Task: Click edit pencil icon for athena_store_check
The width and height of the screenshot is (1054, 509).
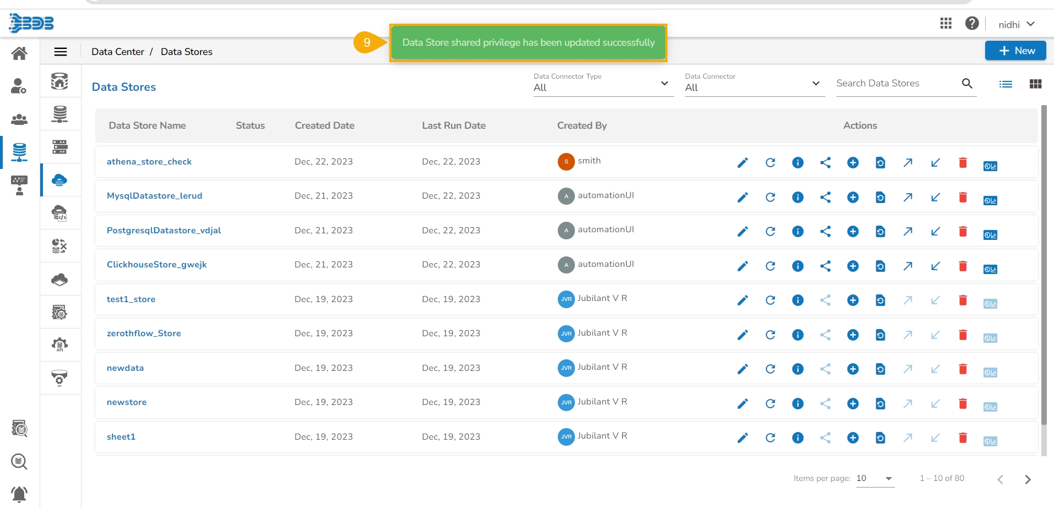Action: point(742,162)
